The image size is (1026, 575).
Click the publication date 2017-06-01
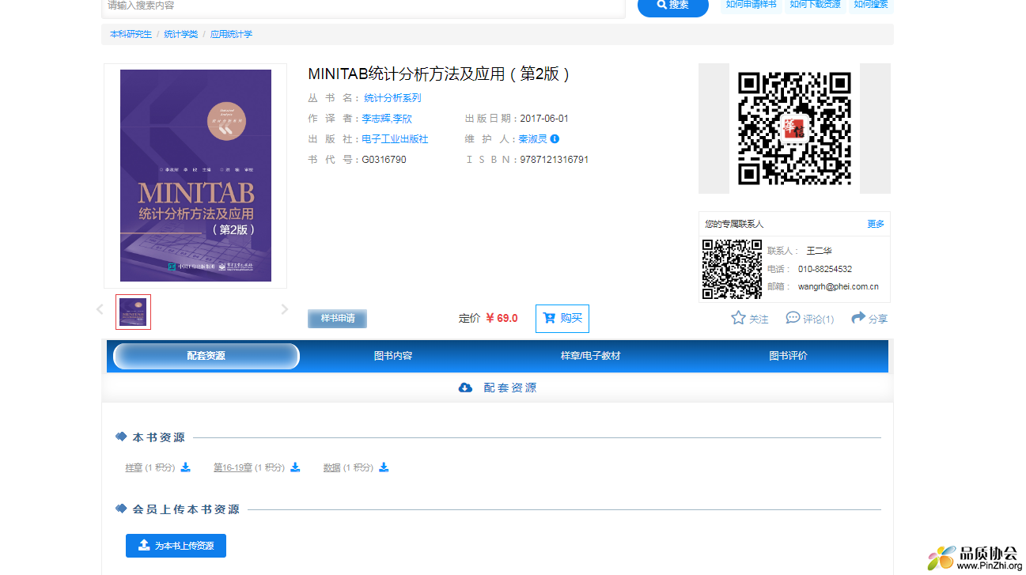click(544, 119)
